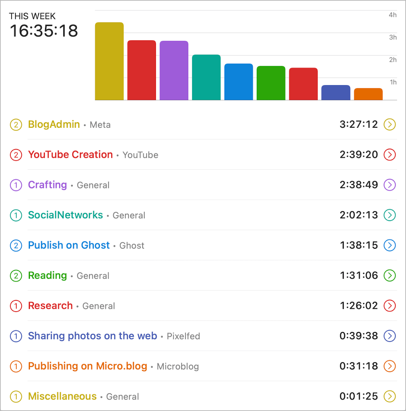This screenshot has height=411, width=406.
Task: Click the blue "2" badge beside Publish on Ghost
Action: point(16,245)
